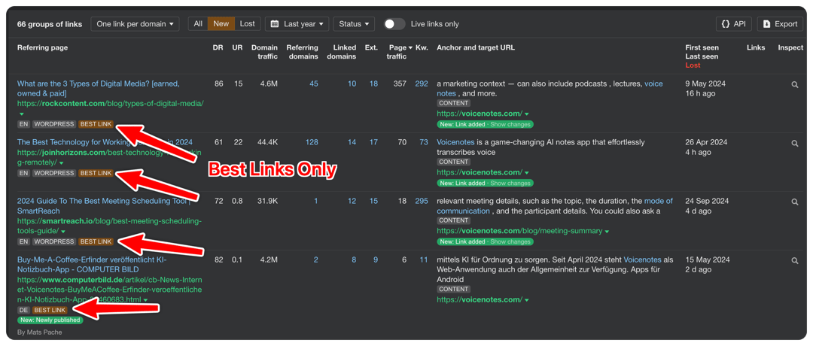The width and height of the screenshot is (813, 346).
Task: Show changes in joinhorizons.com row badge
Action: coord(510,183)
